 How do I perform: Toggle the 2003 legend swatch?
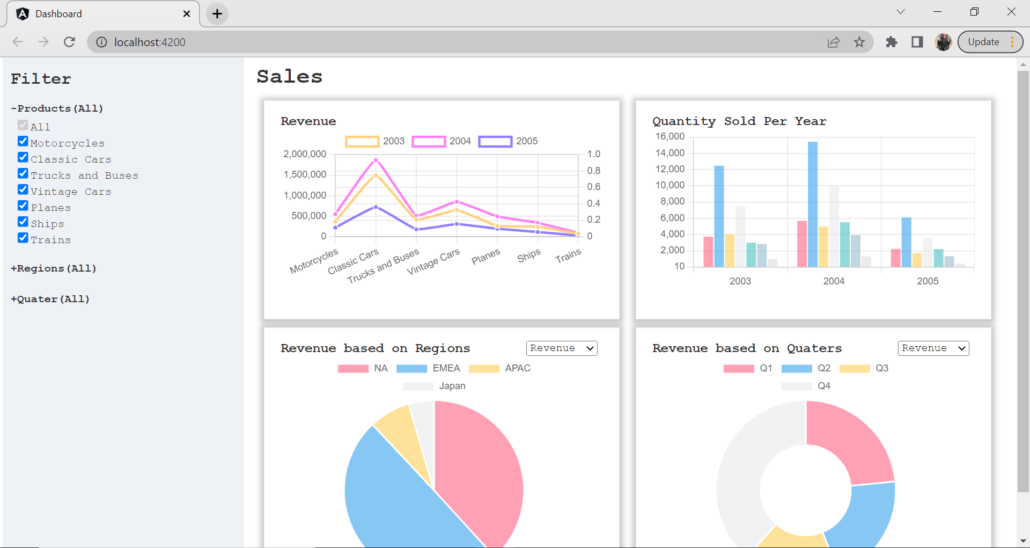362,141
